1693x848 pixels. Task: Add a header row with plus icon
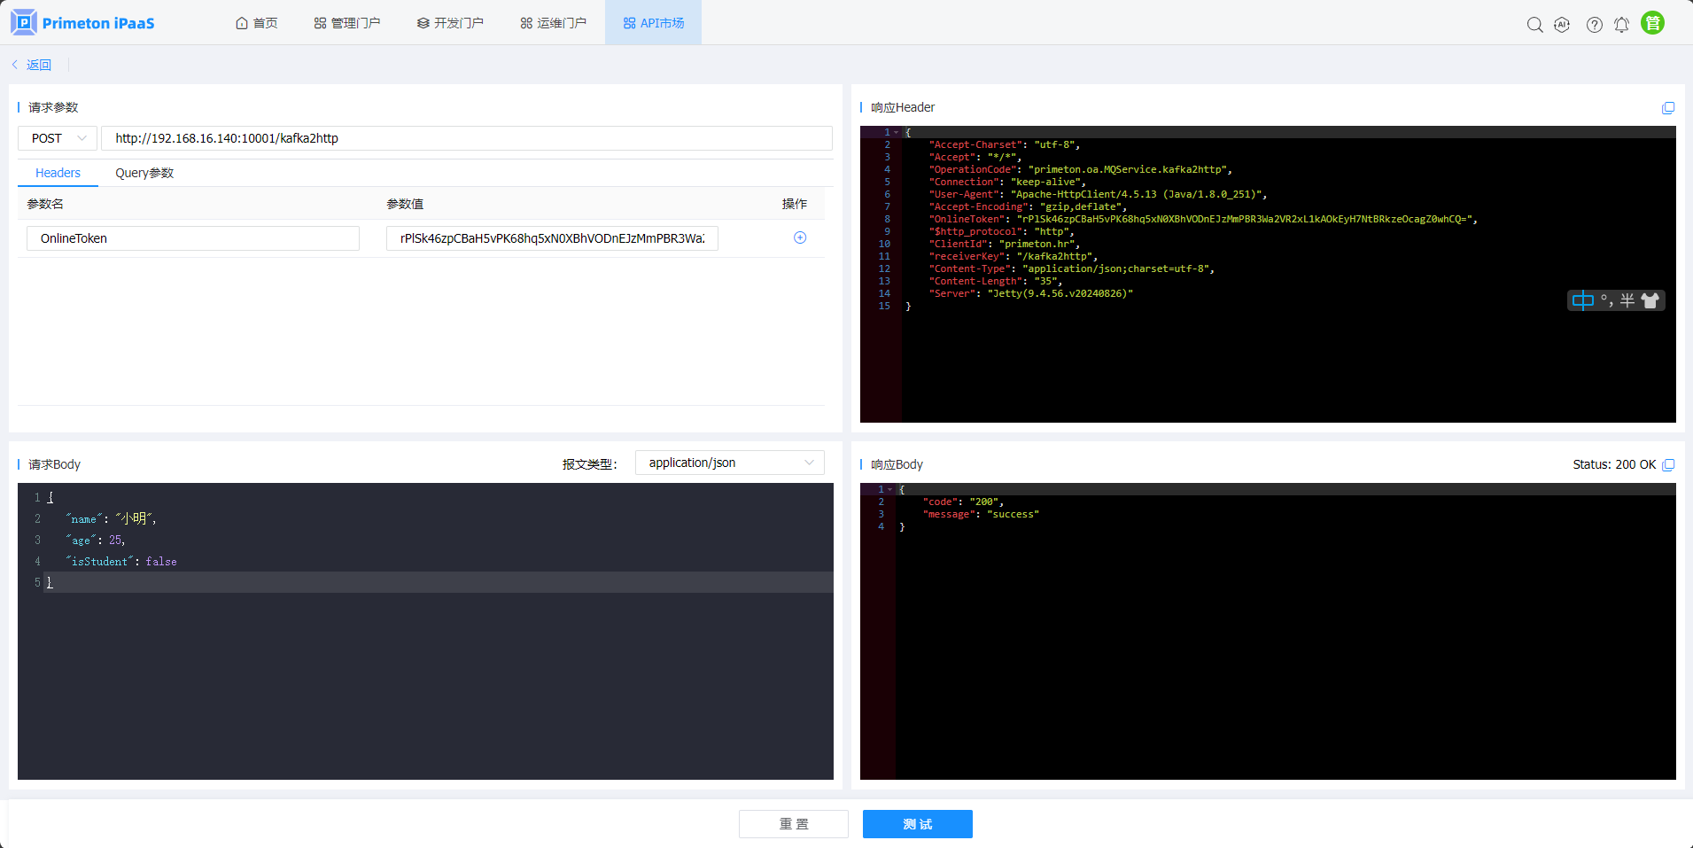(800, 237)
